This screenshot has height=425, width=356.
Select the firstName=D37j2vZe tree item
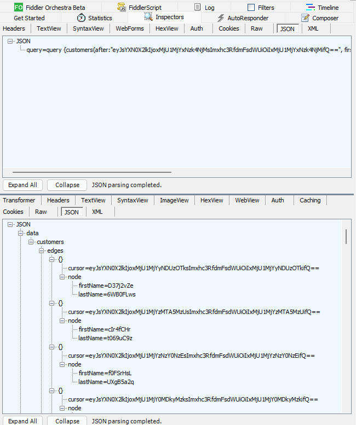[x=106, y=286]
